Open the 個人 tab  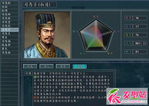[x=47, y=66]
